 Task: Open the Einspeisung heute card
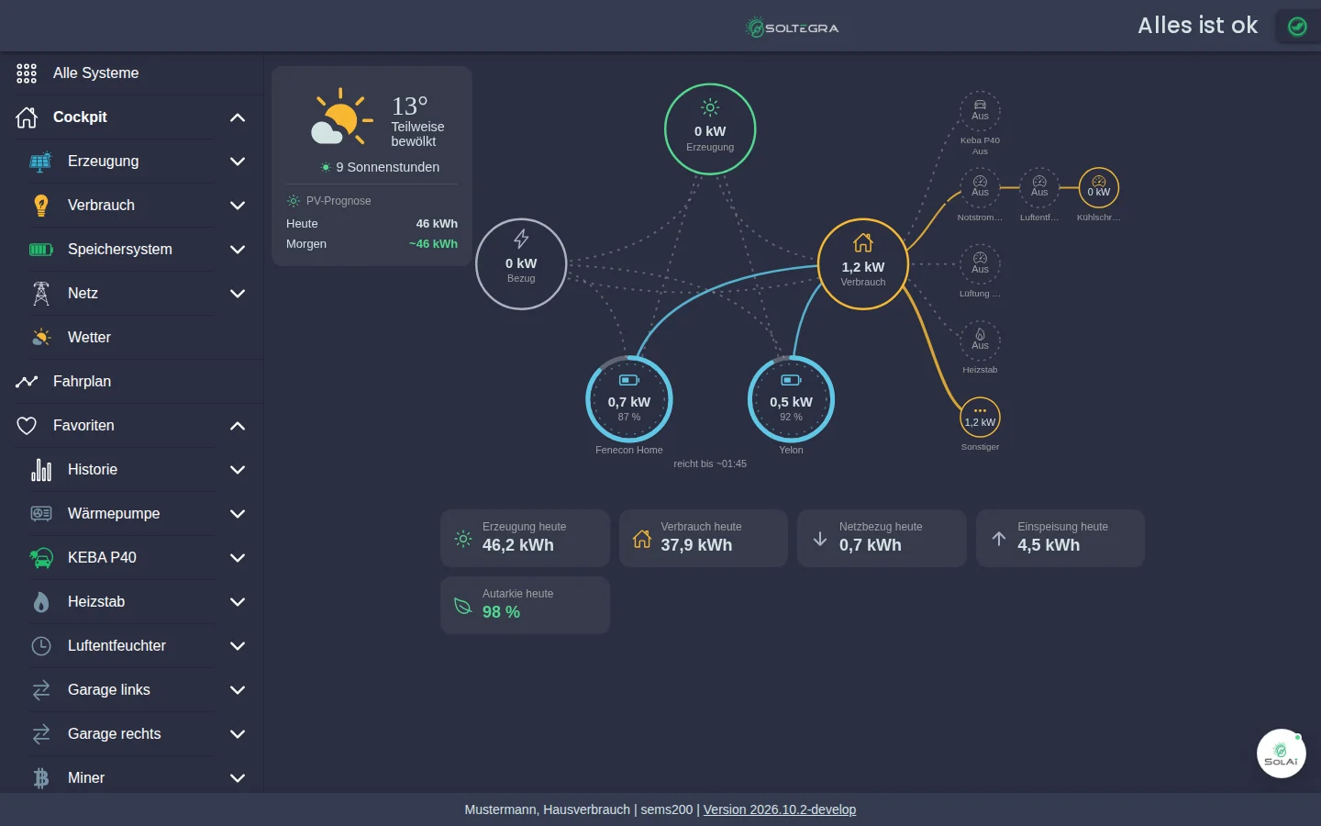[x=1060, y=538]
